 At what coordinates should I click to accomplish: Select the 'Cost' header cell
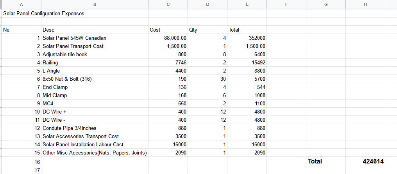(x=168, y=30)
